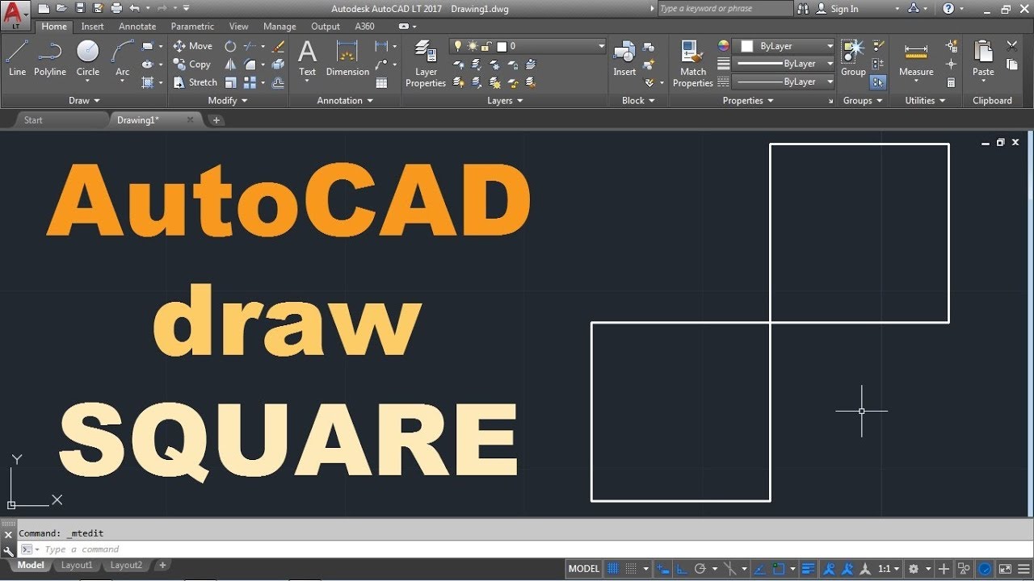Click the Table icon in Annotation
The image size is (1034, 581).
(x=381, y=82)
